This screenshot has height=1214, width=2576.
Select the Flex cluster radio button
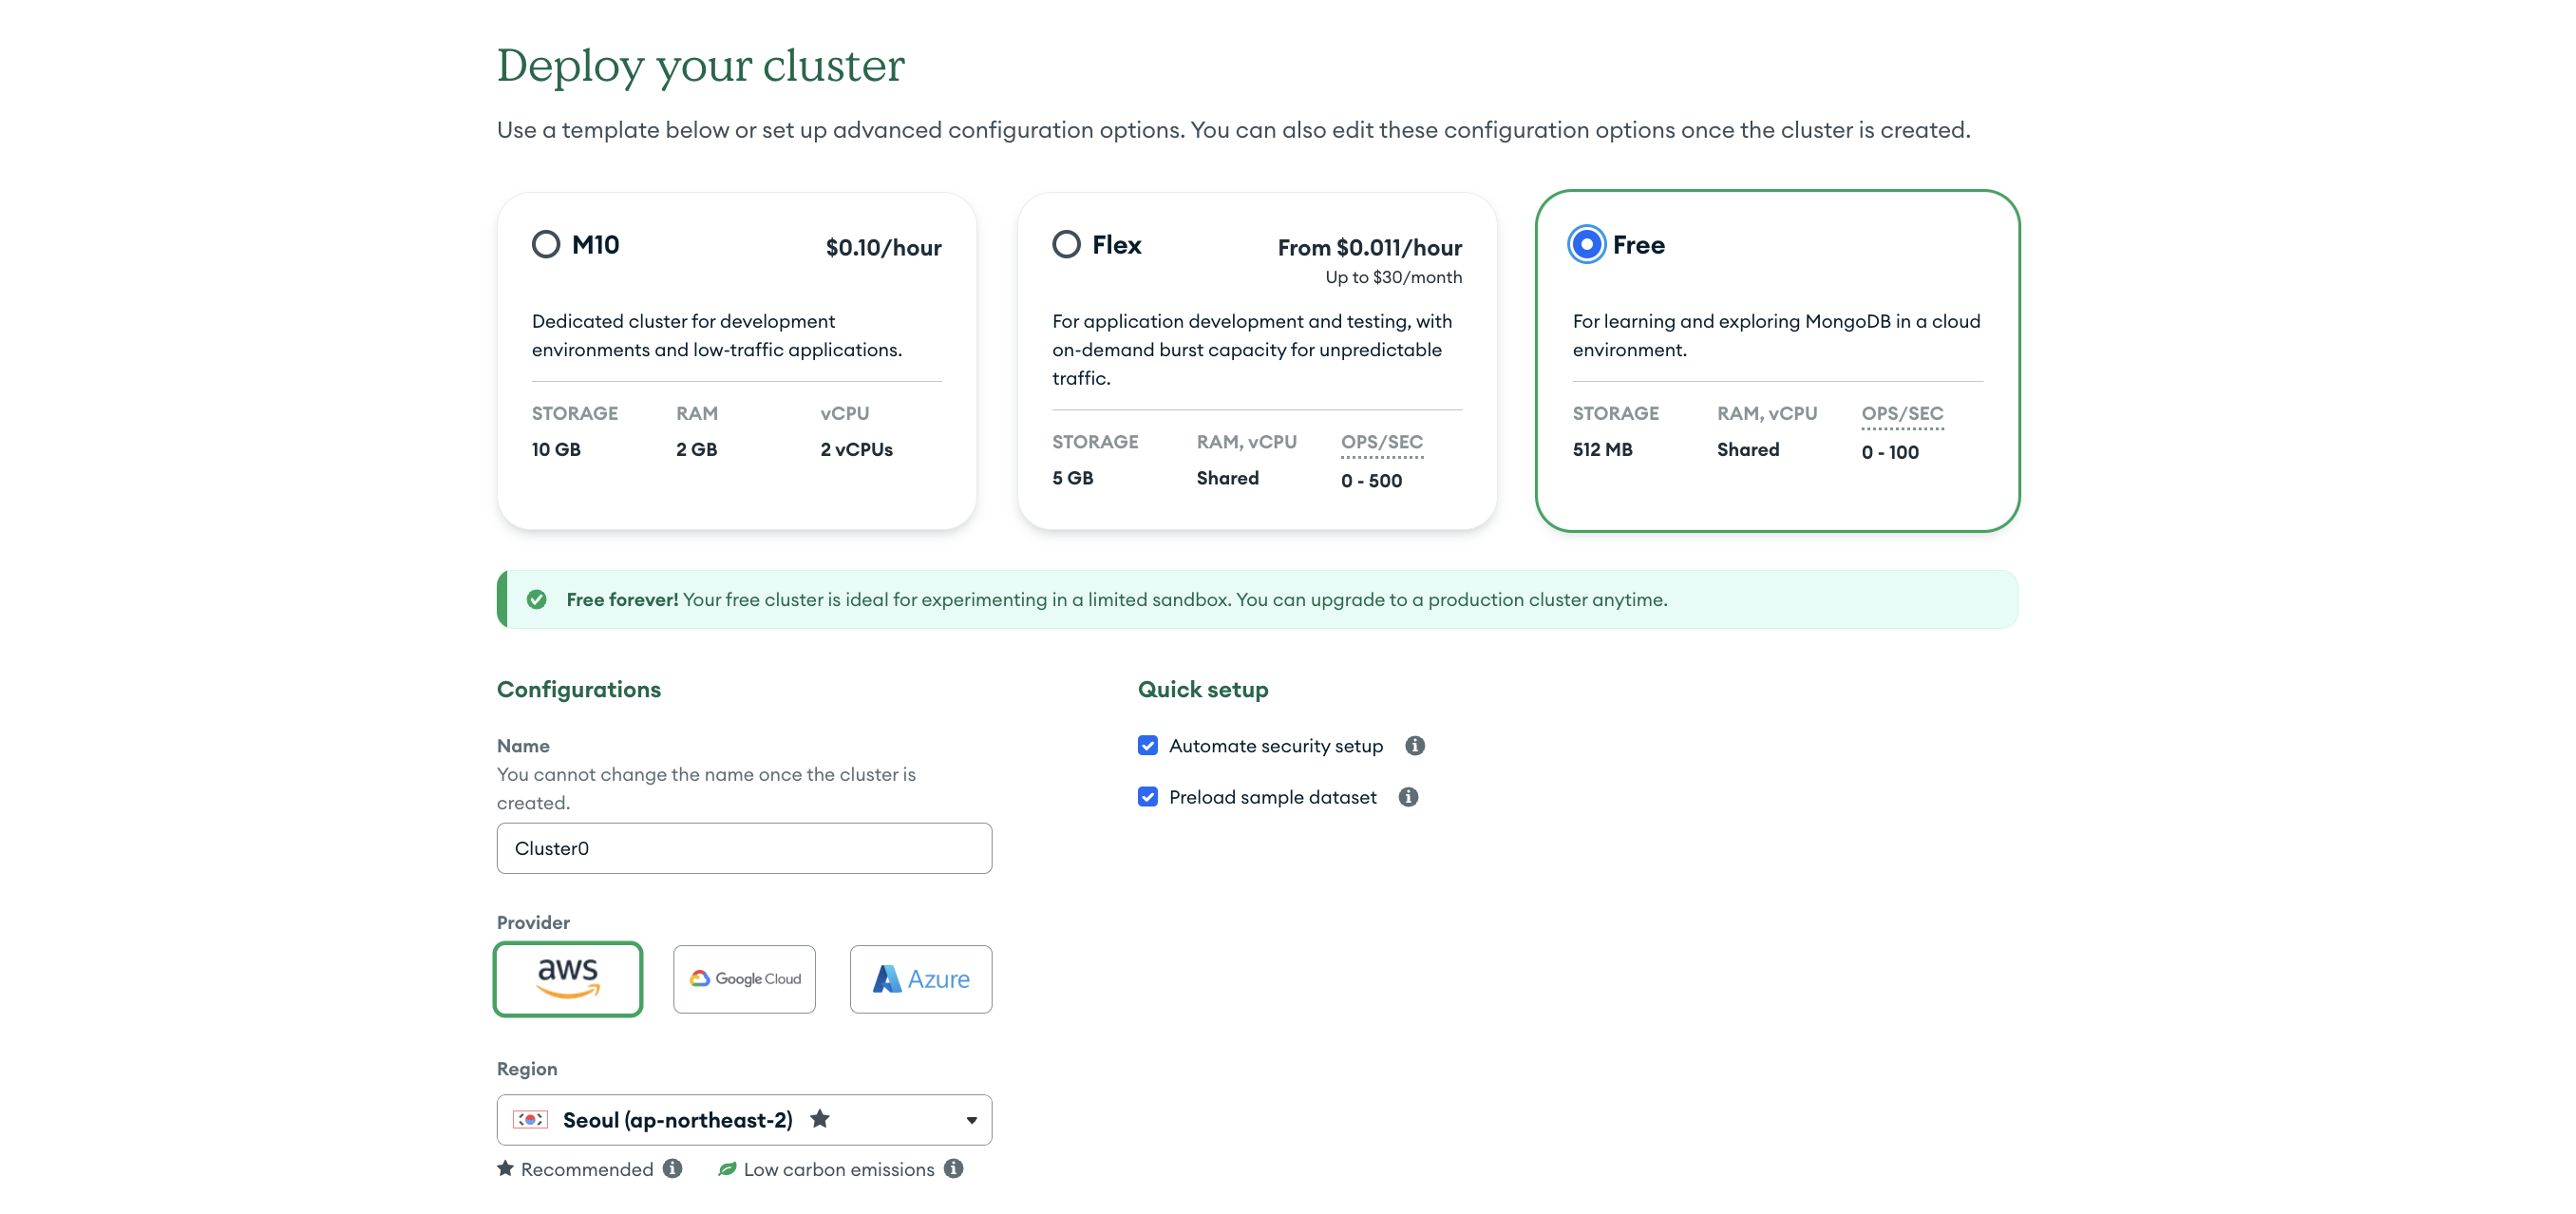[1066, 244]
